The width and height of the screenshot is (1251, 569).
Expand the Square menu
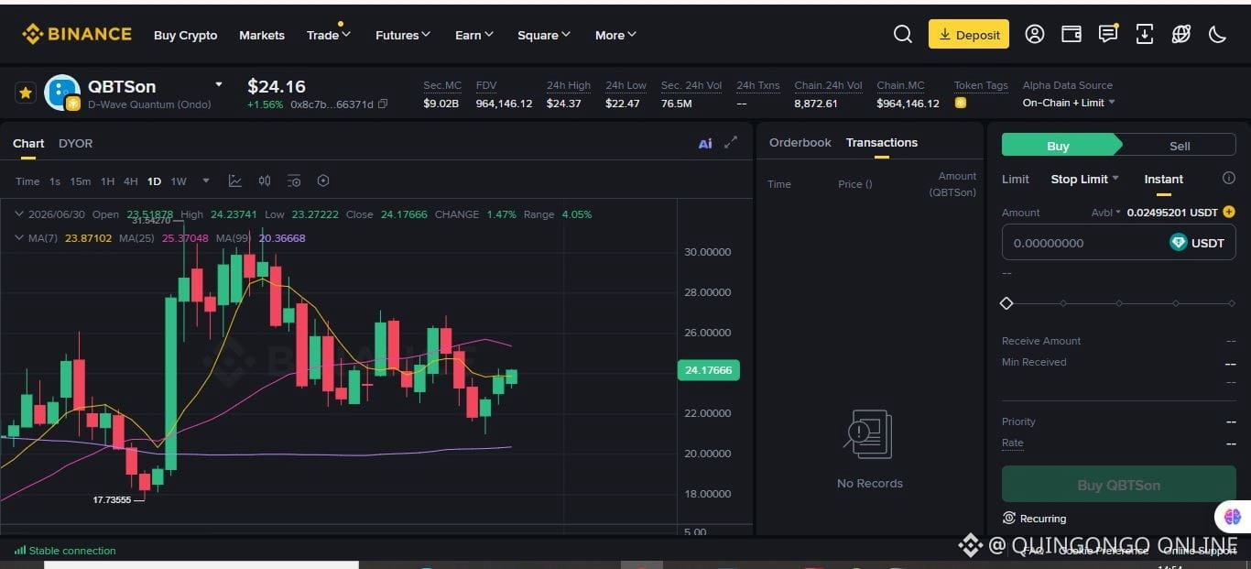(x=544, y=35)
